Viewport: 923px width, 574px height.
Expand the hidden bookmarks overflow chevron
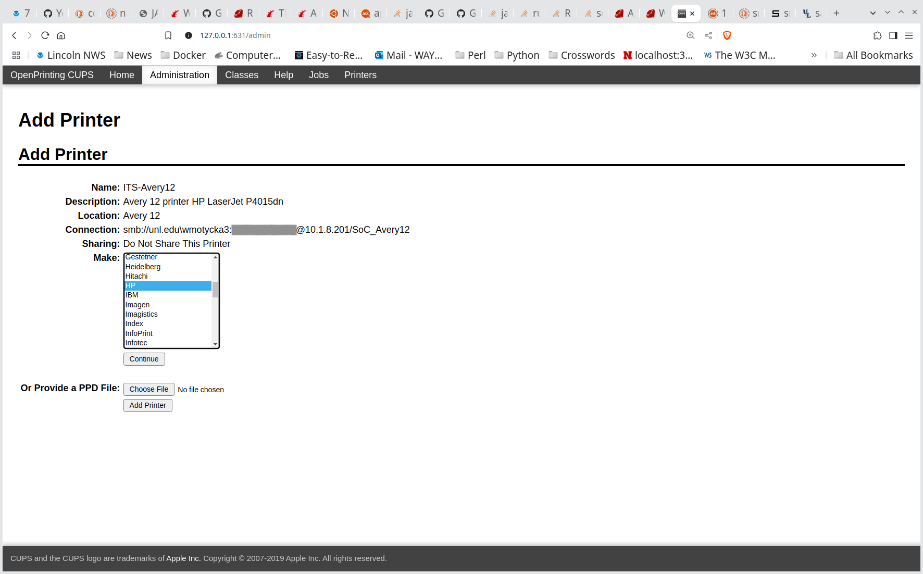[x=814, y=55]
